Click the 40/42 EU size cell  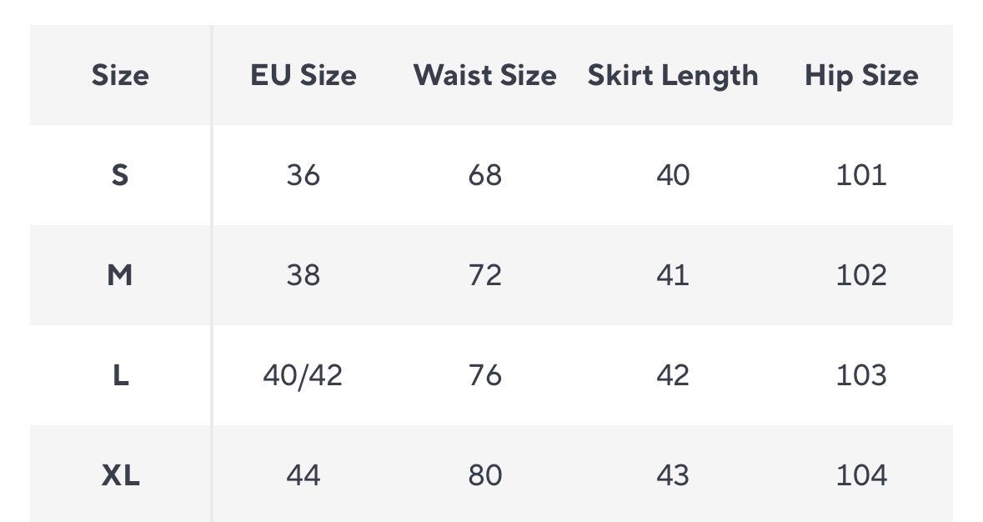pos(303,375)
